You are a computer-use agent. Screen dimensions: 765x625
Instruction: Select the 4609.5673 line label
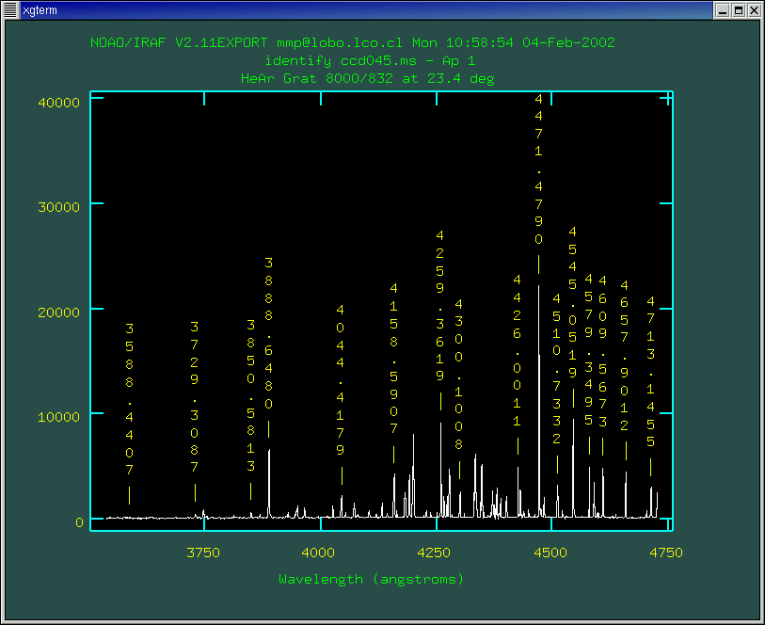603,351
